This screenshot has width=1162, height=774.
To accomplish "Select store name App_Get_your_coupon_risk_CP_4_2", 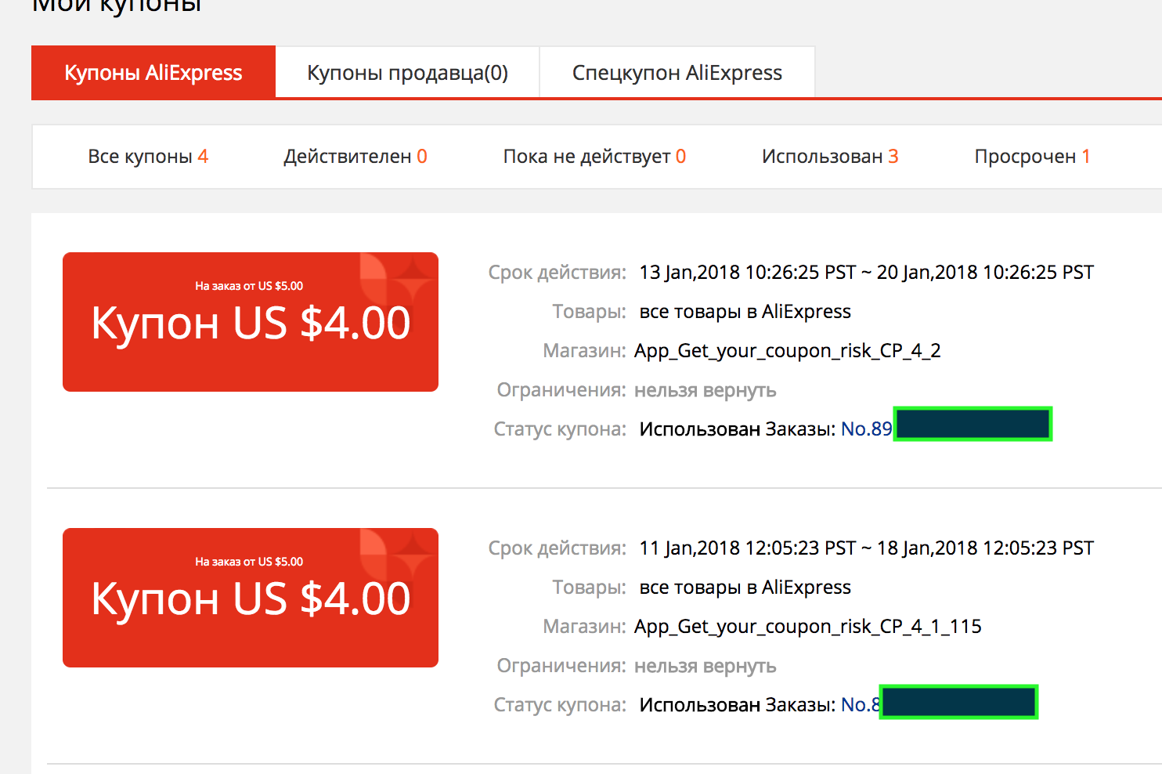I will (788, 351).
